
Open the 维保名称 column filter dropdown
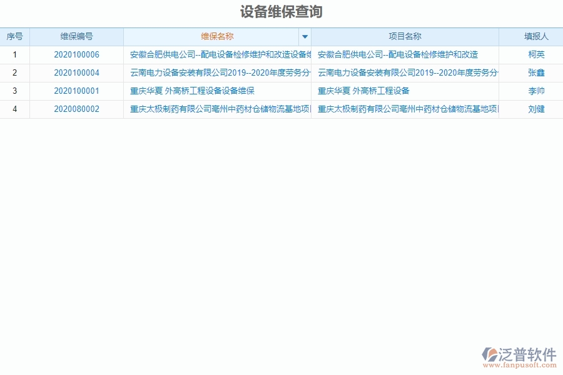pyautogui.click(x=305, y=37)
